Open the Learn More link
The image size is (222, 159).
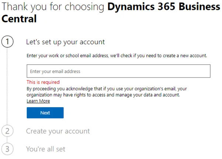pyautogui.click(x=38, y=101)
